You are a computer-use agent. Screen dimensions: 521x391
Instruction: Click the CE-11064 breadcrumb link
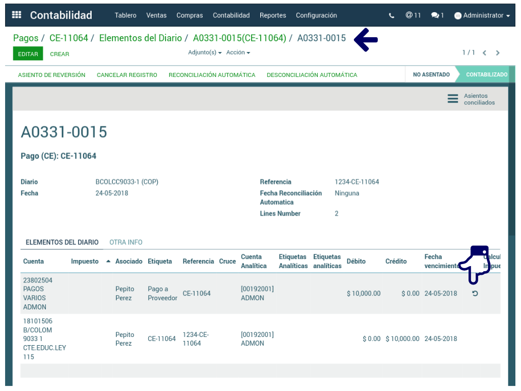tap(69, 38)
